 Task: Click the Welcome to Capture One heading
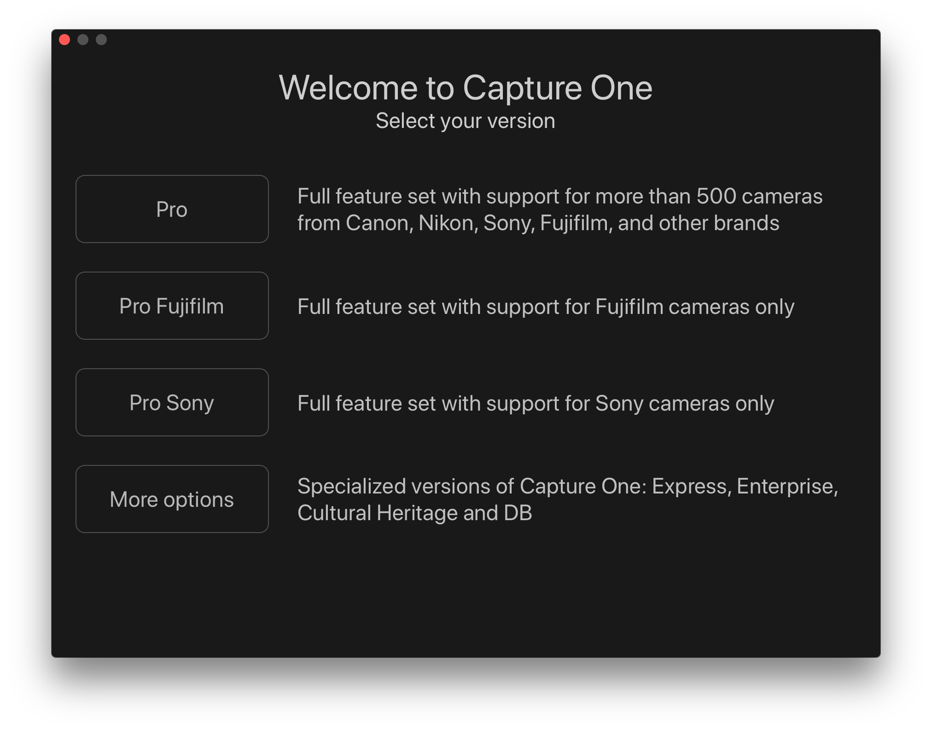point(466,87)
